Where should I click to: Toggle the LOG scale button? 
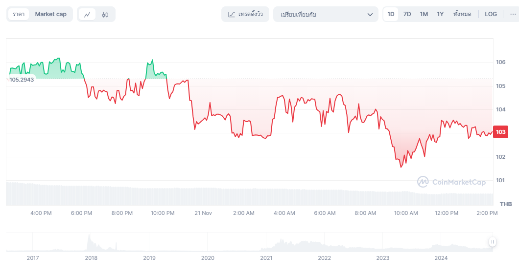[x=491, y=14]
